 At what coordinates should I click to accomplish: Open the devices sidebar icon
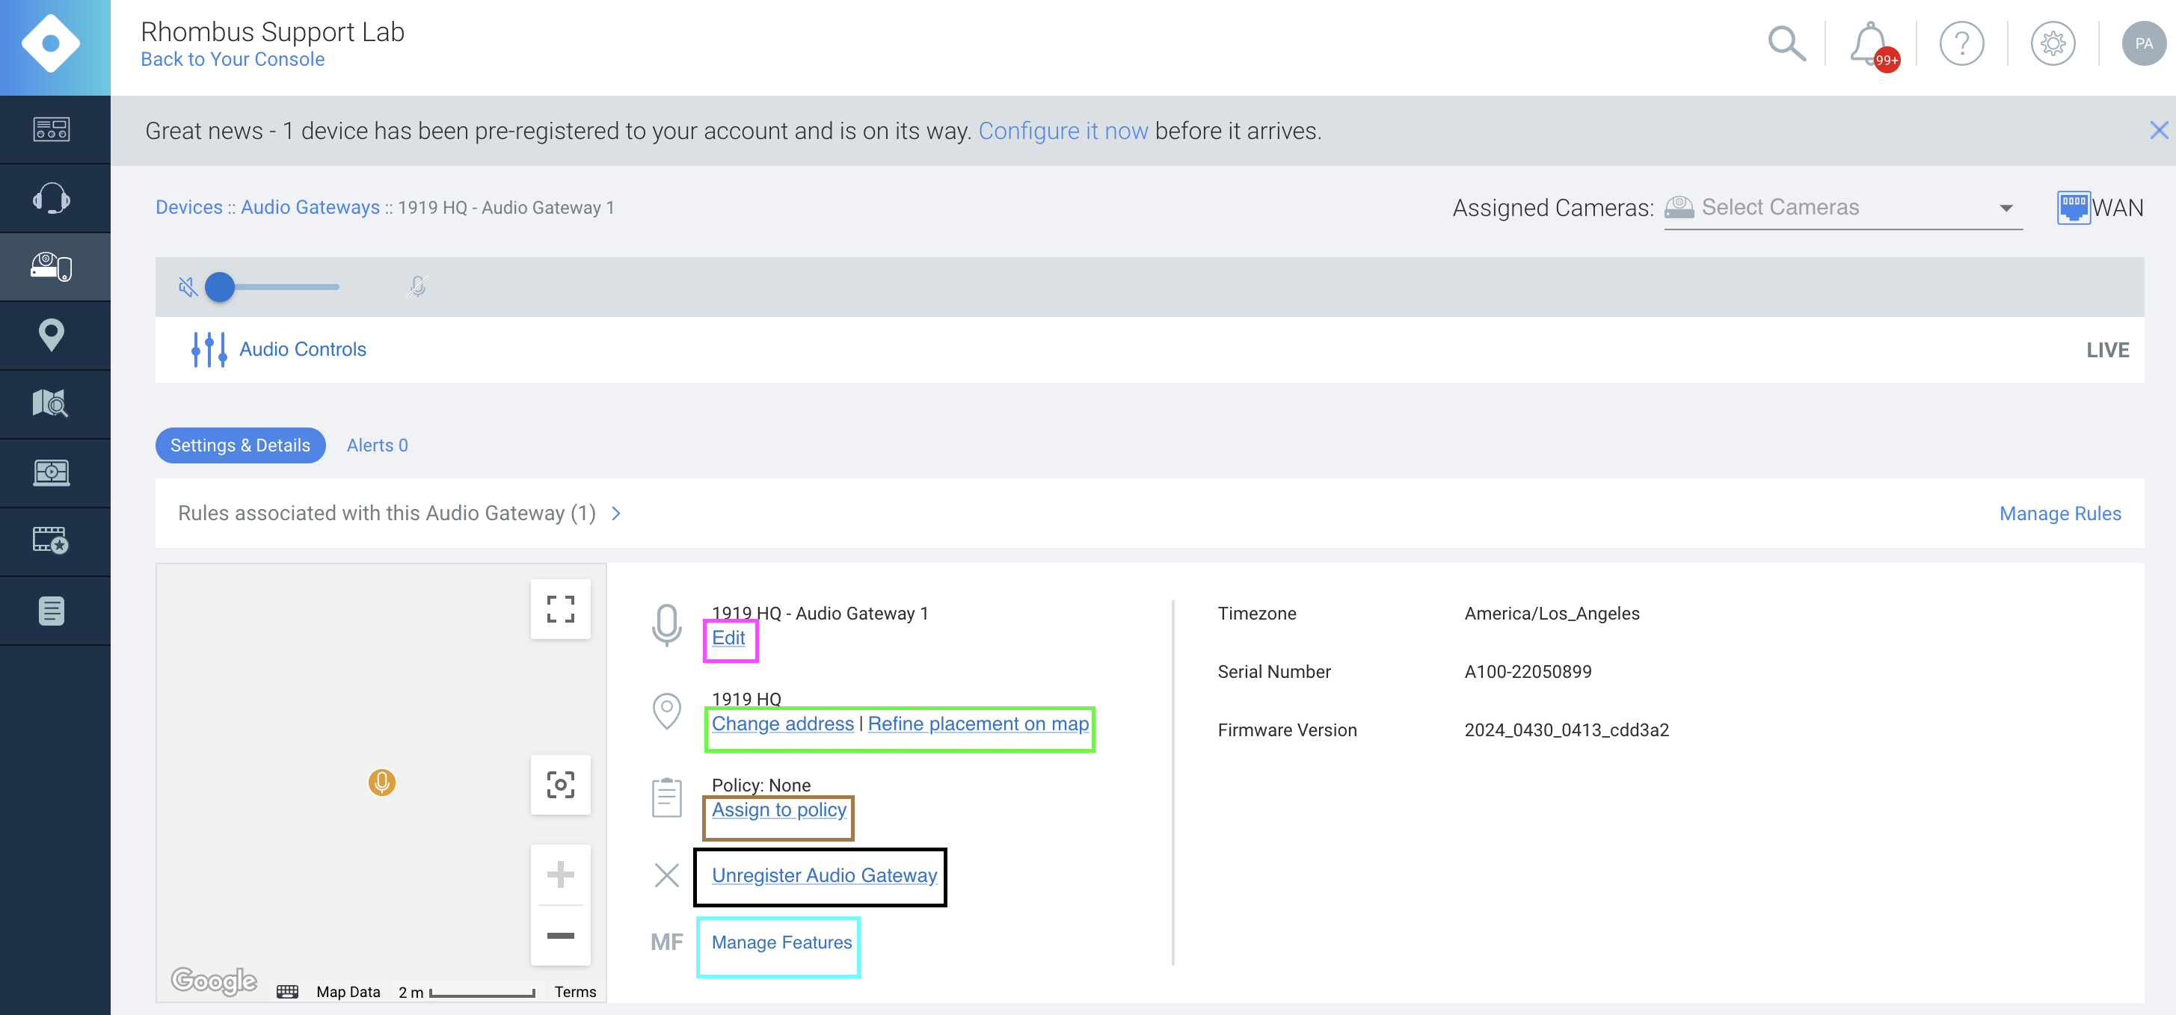(x=52, y=266)
